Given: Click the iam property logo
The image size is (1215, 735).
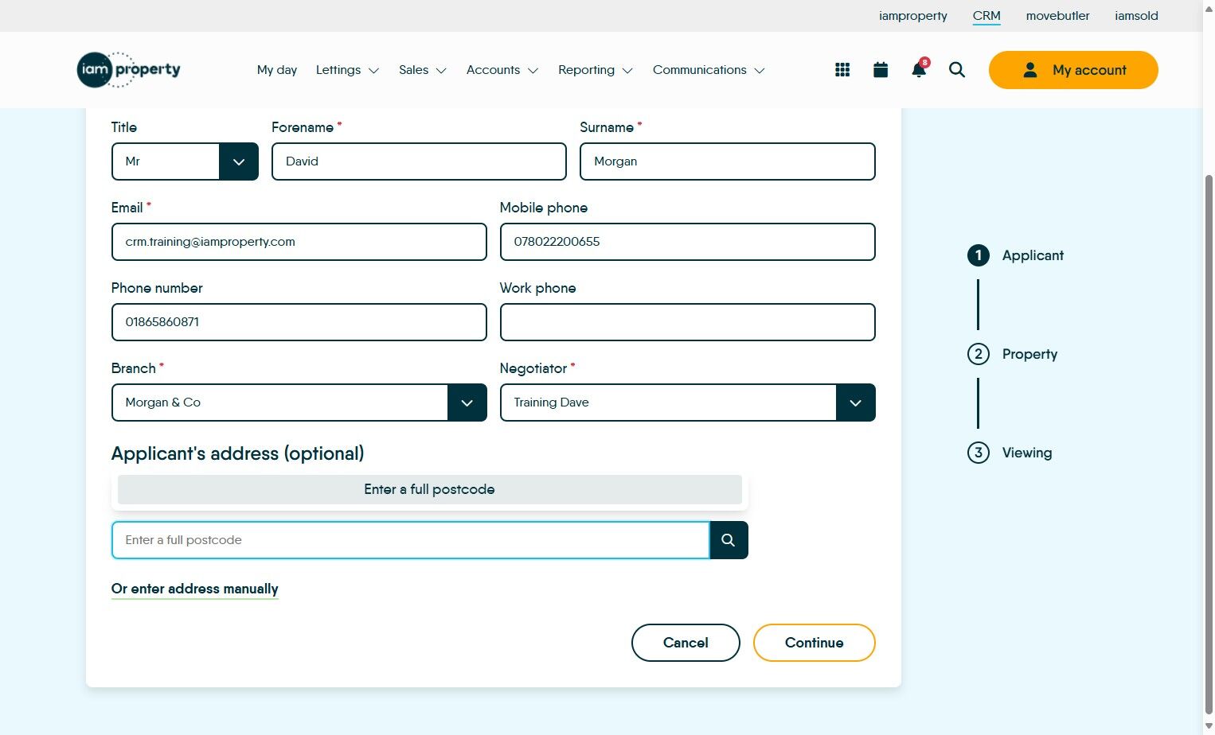Looking at the screenshot, I should click(128, 70).
